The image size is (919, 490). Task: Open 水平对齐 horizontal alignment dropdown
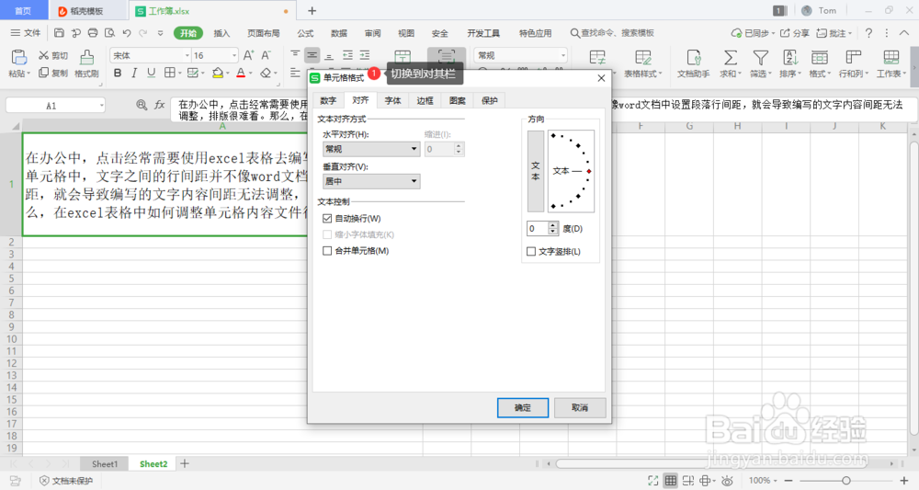point(371,149)
